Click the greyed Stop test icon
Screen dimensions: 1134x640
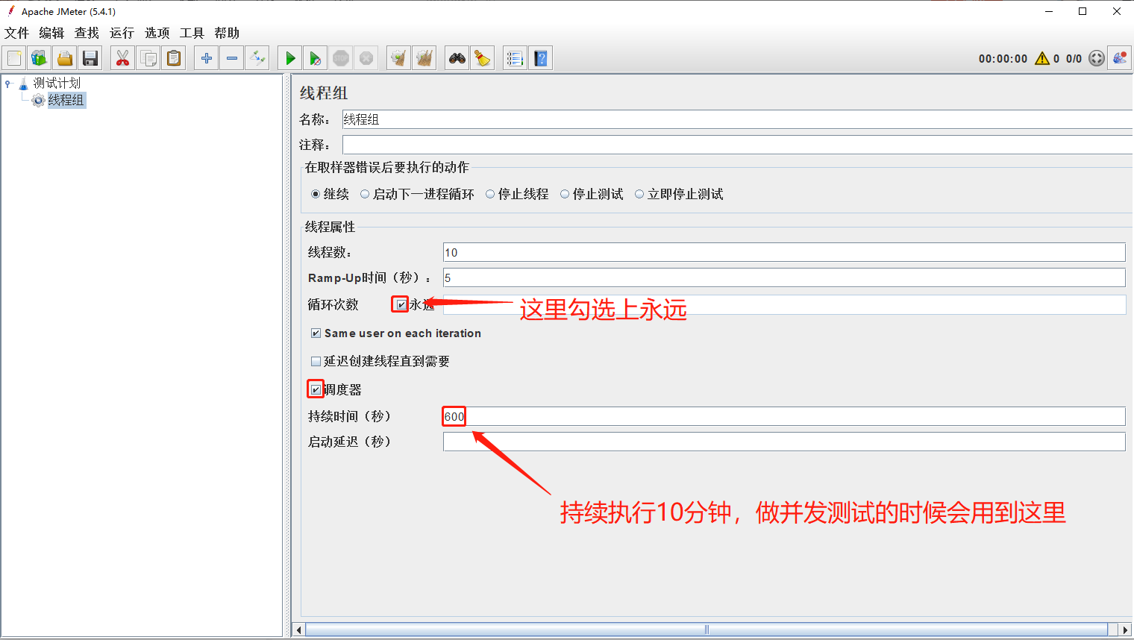tap(341, 58)
